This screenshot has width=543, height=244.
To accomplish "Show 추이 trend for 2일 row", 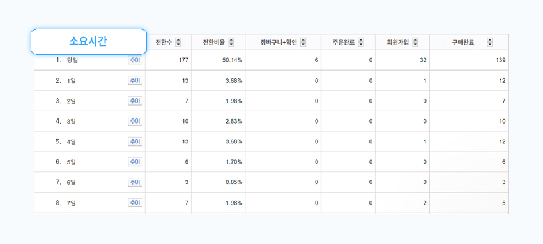I will (135, 101).
